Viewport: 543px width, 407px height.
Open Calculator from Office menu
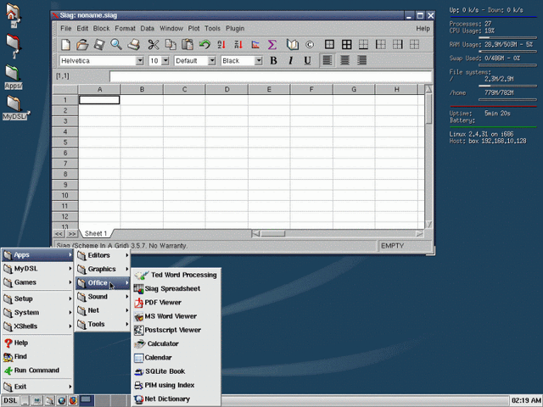click(176, 344)
